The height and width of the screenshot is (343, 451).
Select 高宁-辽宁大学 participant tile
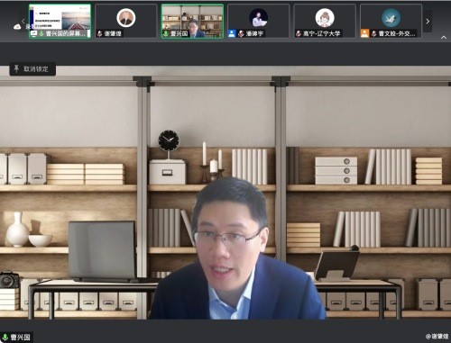pyautogui.click(x=325, y=21)
